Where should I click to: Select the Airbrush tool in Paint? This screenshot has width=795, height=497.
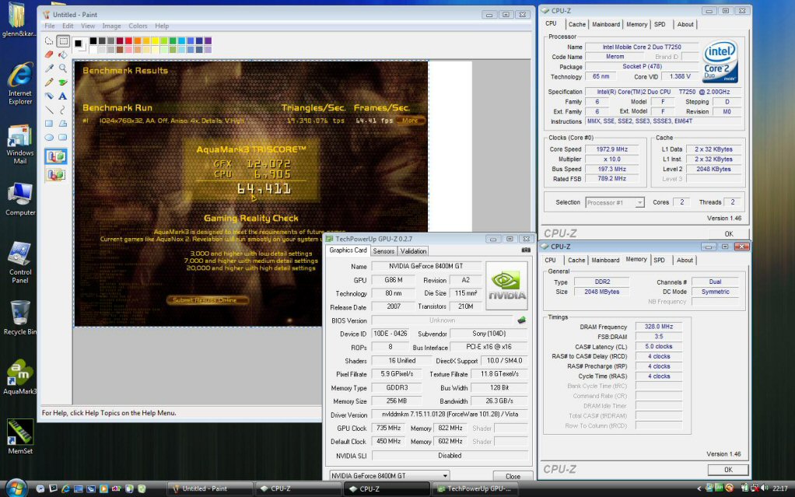point(49,96)
